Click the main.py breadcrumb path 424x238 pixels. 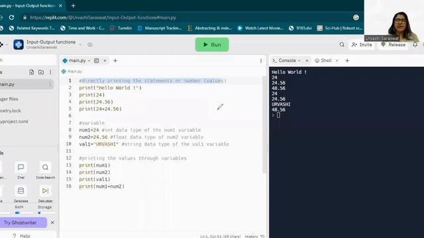click(72, 71)
